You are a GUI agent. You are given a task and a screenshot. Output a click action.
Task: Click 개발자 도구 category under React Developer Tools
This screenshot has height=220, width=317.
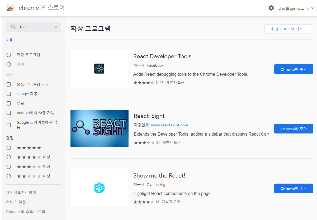[175, 83]
